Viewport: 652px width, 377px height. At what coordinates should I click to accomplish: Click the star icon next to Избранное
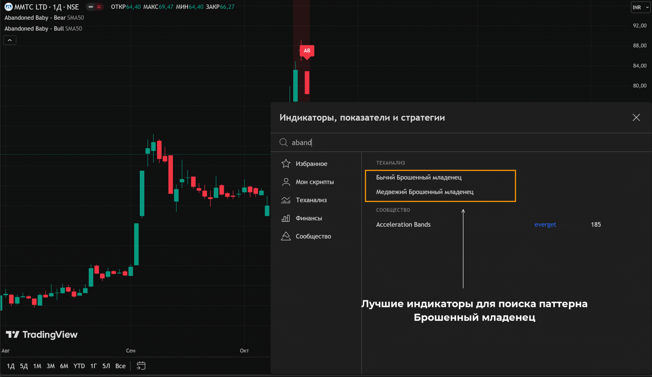point(286,164)
